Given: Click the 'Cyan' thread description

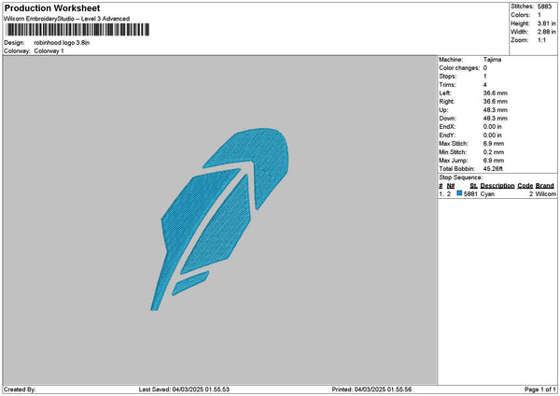Looking at the screenshot, I should [487, 194].
